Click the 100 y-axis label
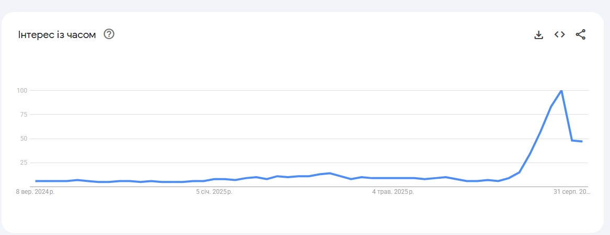 coord(21,91)
